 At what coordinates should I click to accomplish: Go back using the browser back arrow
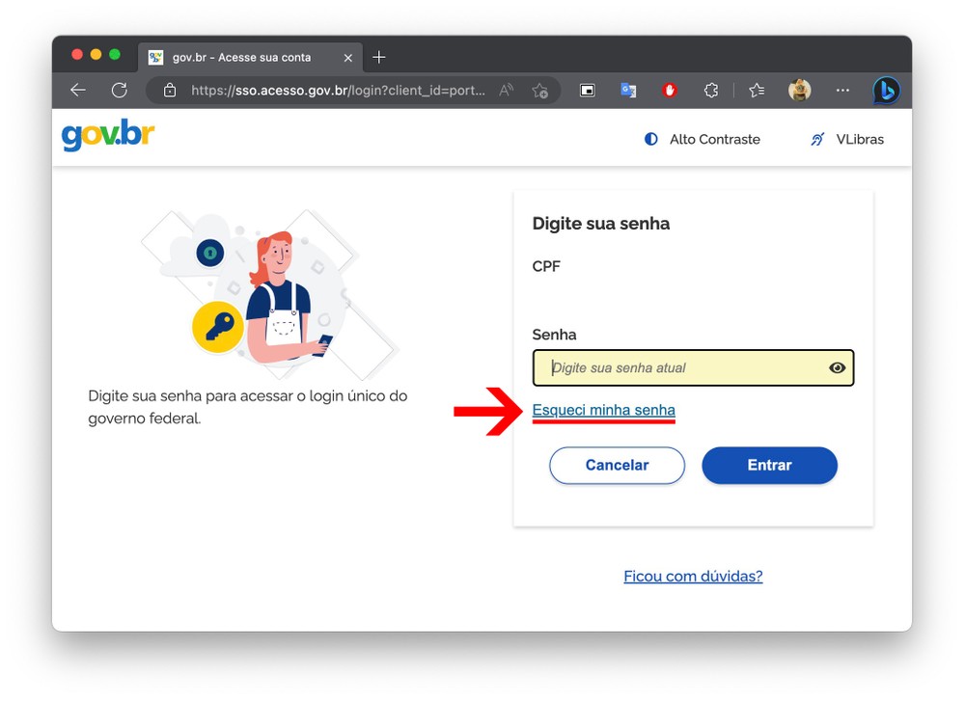(78, 91)
